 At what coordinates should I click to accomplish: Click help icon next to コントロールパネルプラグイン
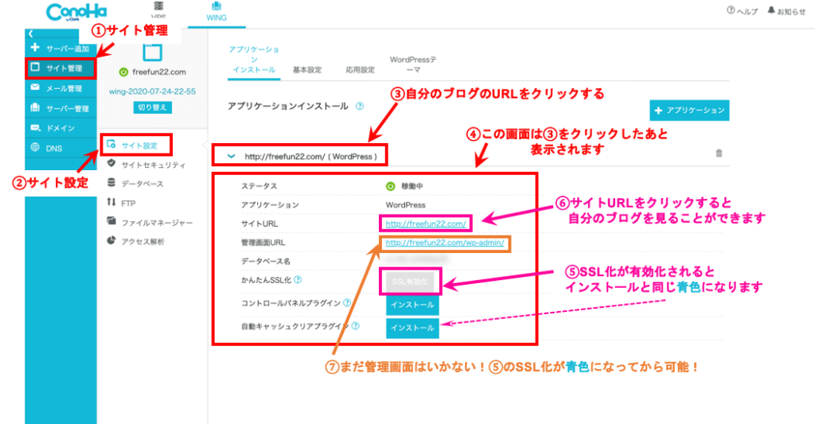coord(347,302)
